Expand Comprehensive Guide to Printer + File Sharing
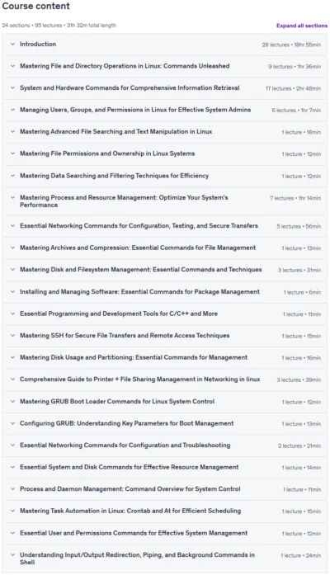This screenshot has width=330, height=575. coord(139,379)
